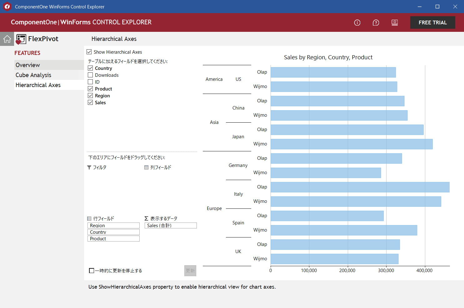Click the row fields grid icon
Viewport: 464px width, 308px height.
pyautogui.click(x=89, y=219)
